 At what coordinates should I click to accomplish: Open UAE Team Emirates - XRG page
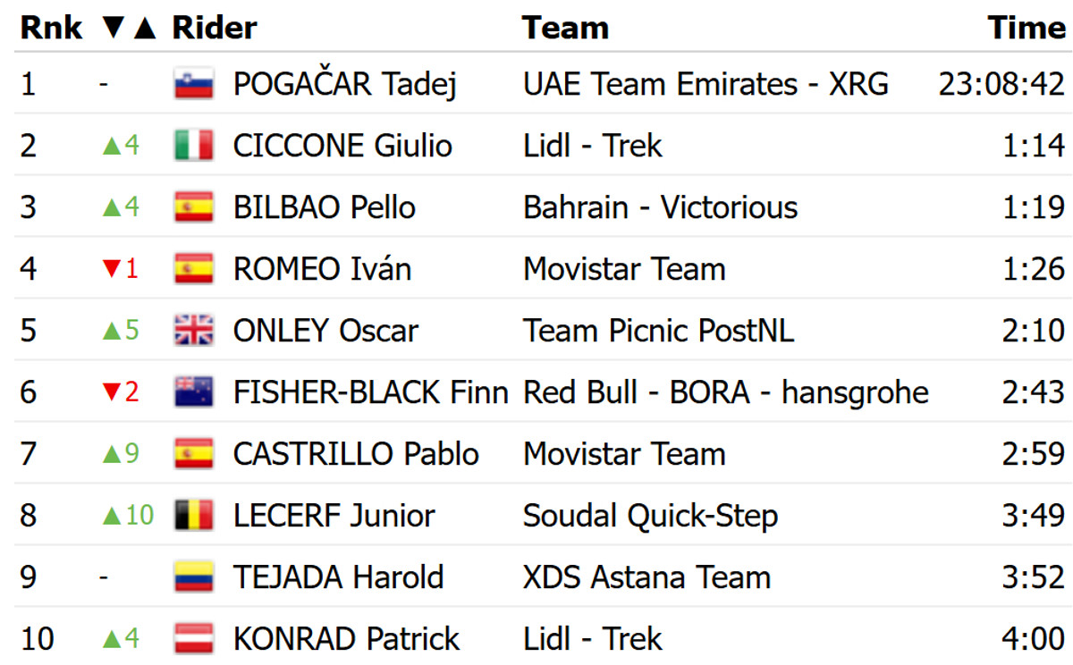[705, 84]
